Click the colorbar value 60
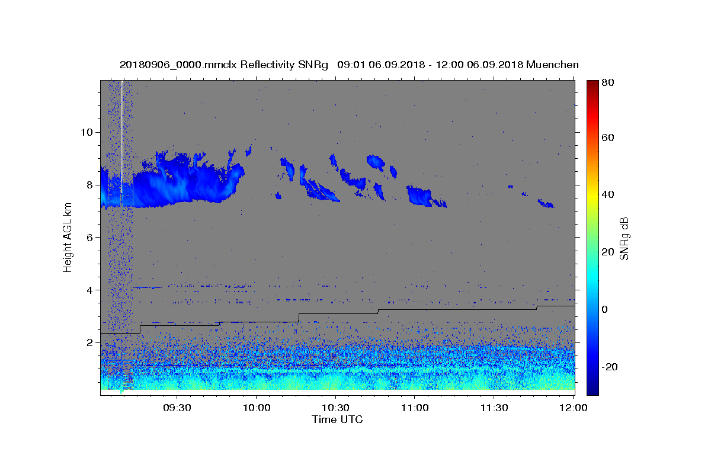The image size is (711, 474). pyautogui.click(x=608, y=137)
